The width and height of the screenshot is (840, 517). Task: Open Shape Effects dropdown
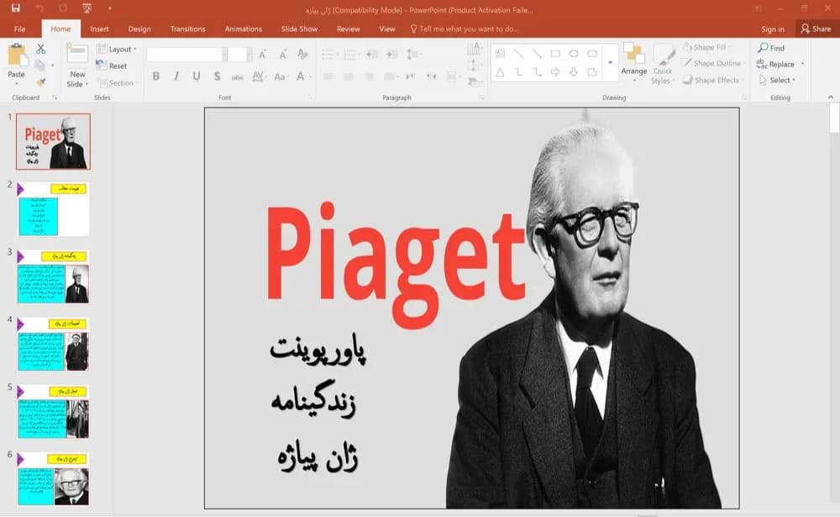(714, 81)
